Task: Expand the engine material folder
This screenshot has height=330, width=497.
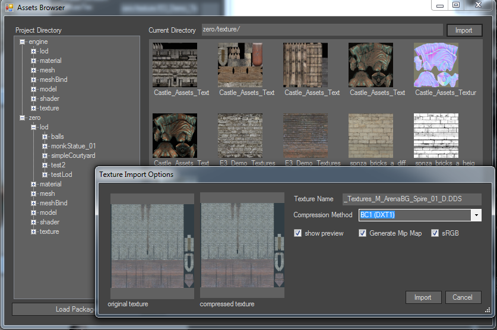Action: (34, 61)
